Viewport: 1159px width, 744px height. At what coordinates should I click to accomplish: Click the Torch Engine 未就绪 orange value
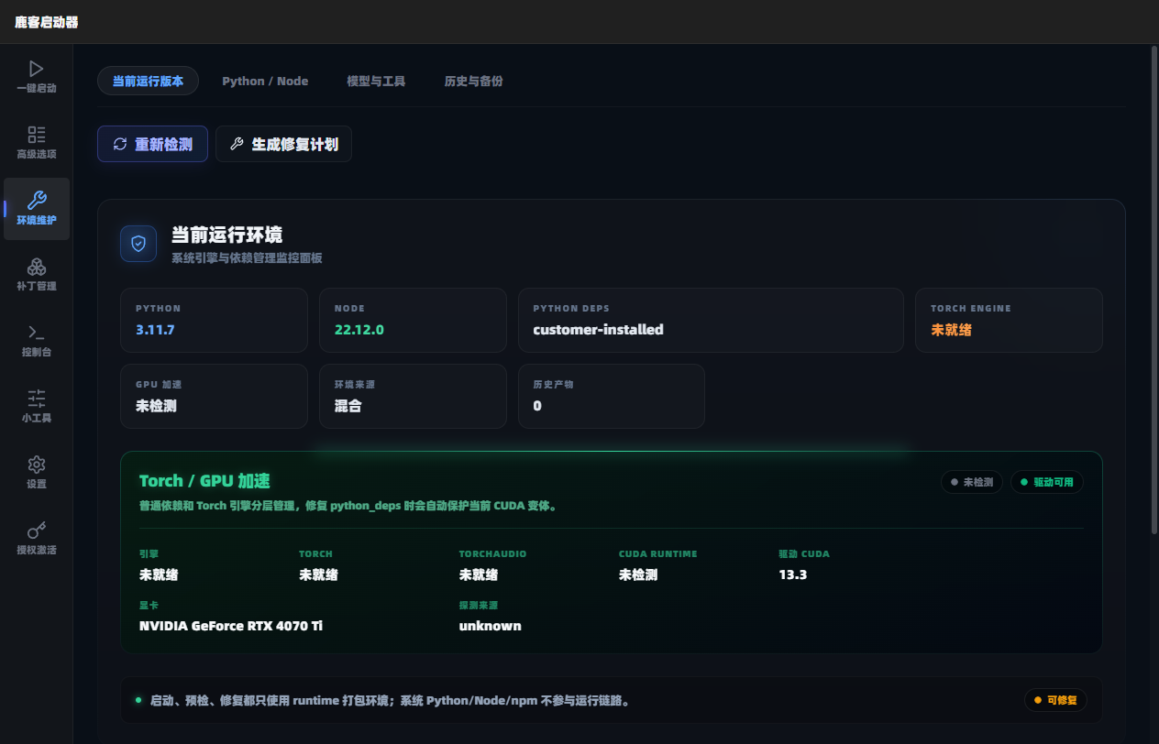pos(951,330)
